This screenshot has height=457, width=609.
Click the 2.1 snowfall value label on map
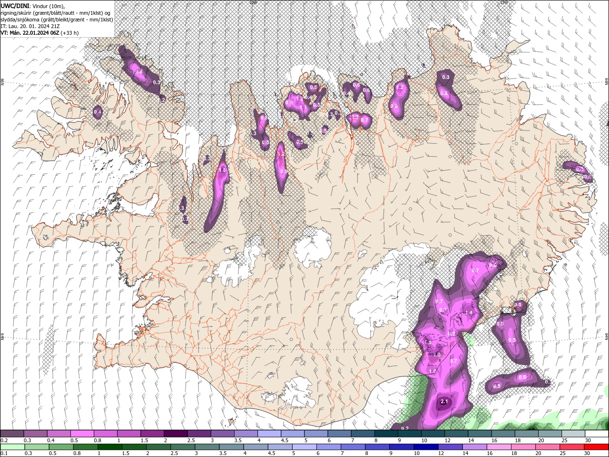(x=444, y=402)
